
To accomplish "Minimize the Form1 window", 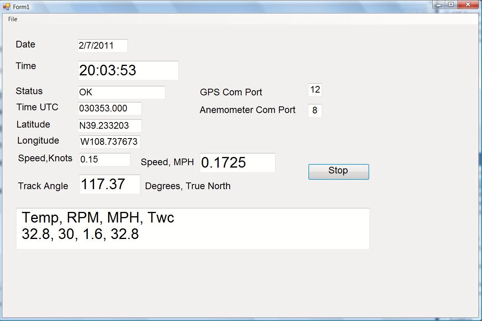I will pos(439,5).
